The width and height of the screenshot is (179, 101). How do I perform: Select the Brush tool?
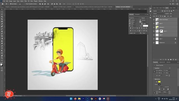pyautogui.click(x=2, y=29)
